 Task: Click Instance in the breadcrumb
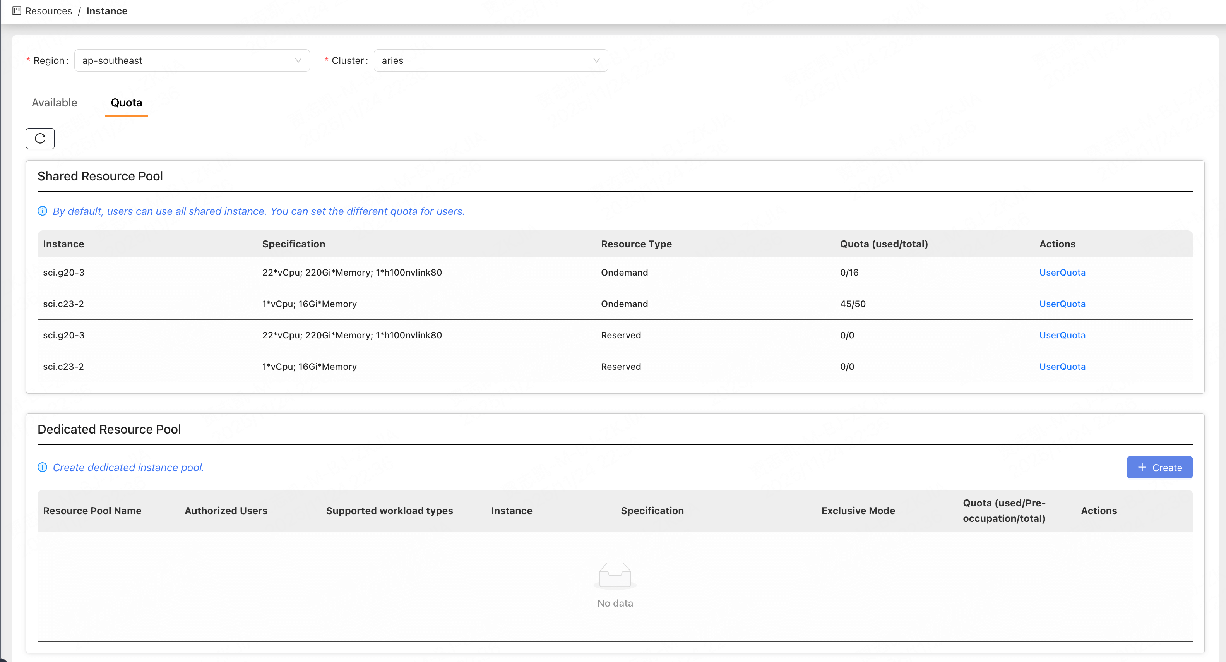(x=106, y=10)
